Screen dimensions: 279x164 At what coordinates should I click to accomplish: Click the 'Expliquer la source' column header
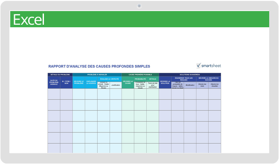point(91,83)
